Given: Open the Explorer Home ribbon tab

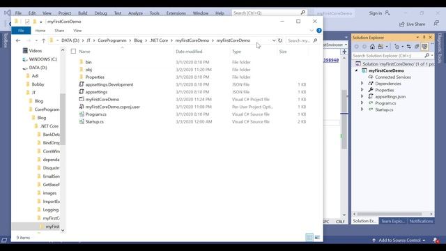Looking at the screenshot, I should (x=40, y=31).
